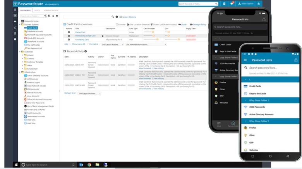
Task: Switch to the ADMINISTRATION tab
Action: [51, 10]
